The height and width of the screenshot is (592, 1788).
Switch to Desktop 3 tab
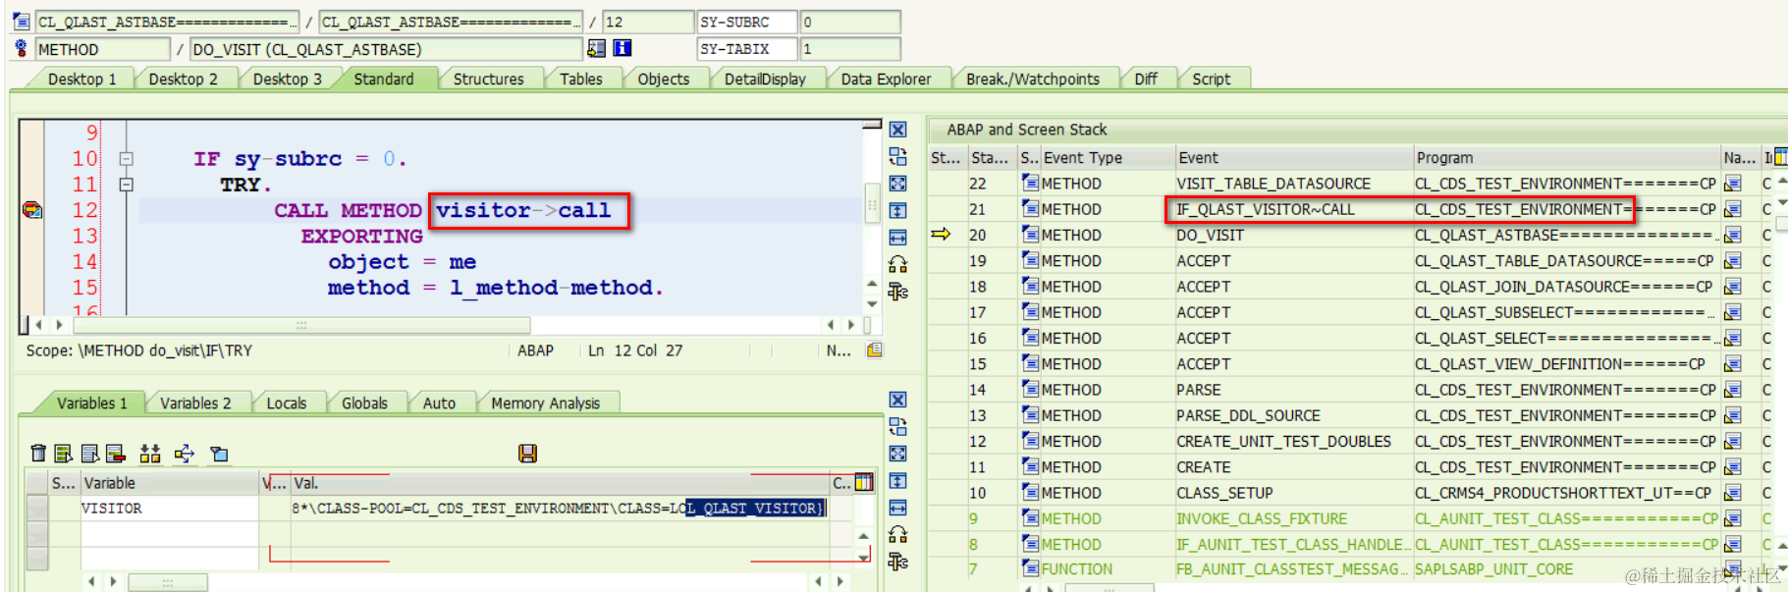click(x=288, y=79)
